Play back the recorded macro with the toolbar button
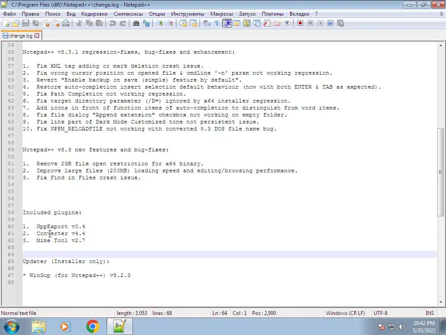 point(320,24)
